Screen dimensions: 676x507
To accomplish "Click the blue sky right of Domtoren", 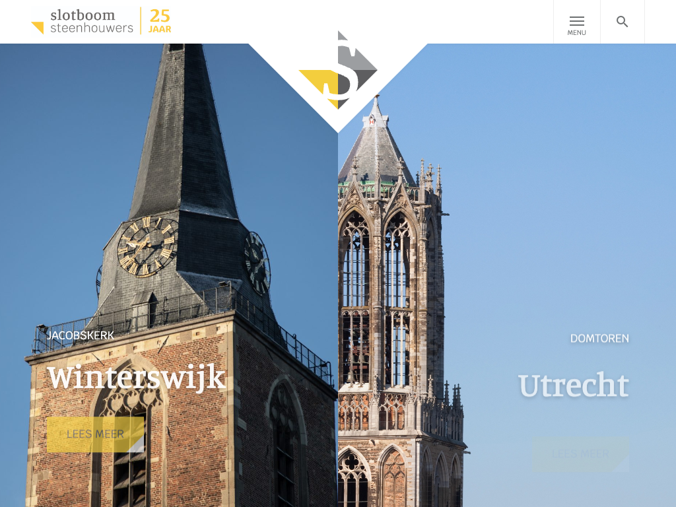I will tap(561, 198).
